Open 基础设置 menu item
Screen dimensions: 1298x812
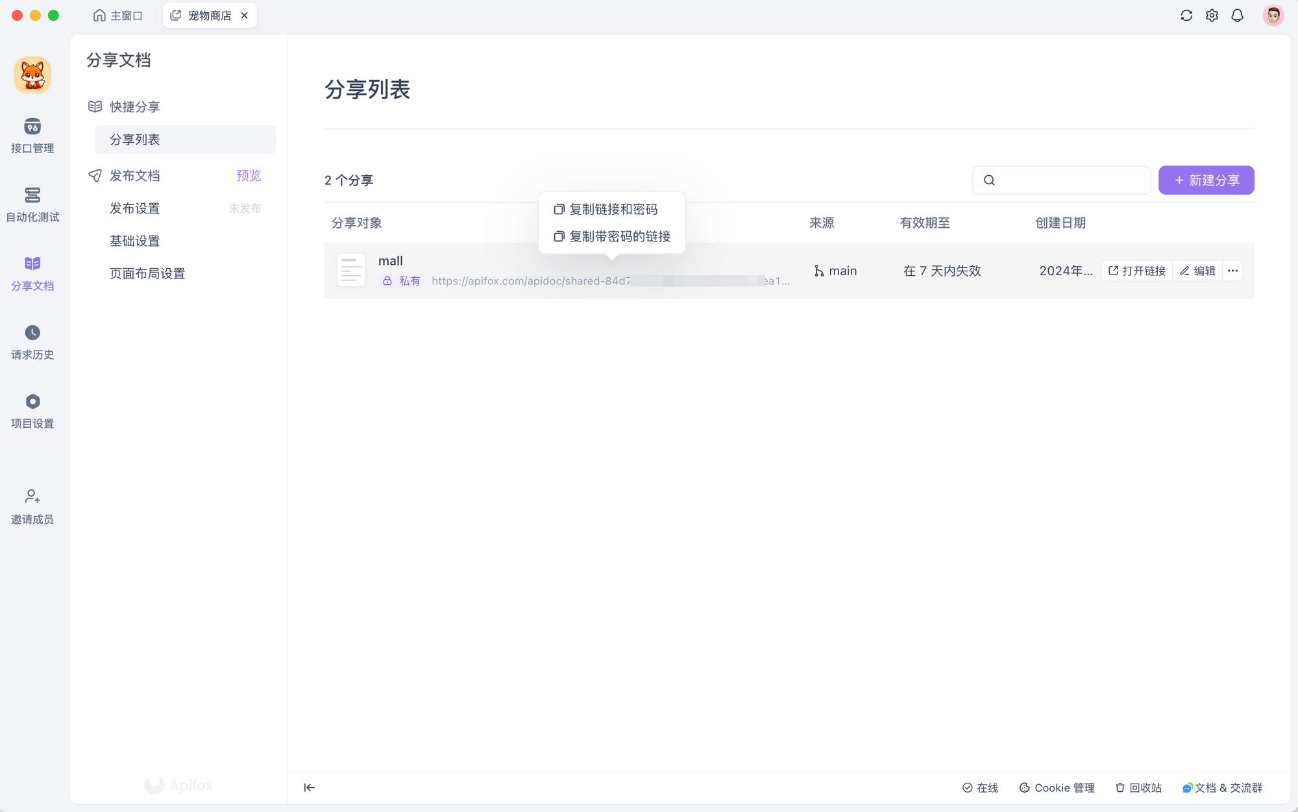(134, 241)
